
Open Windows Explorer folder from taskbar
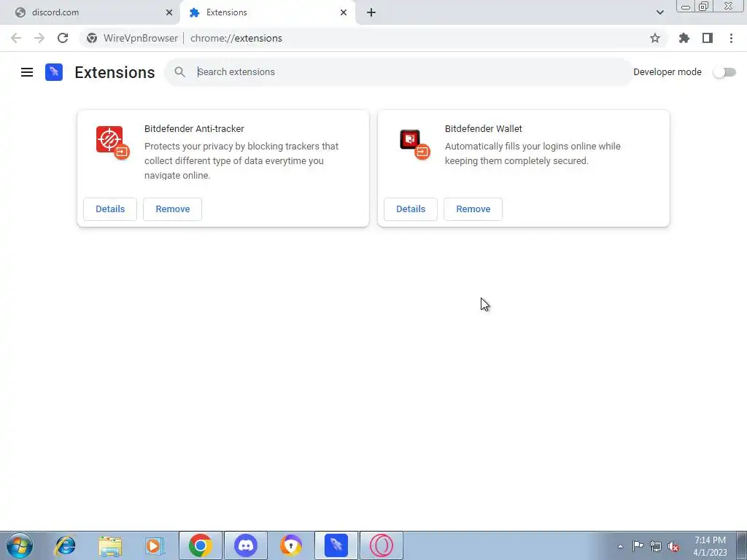point(110,545)
